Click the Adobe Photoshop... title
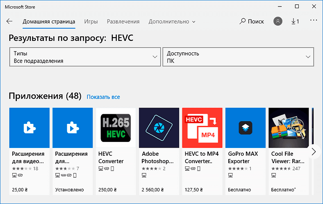This screenshot has height=204, width=323. pyautogui.click(x=157, y=157)
